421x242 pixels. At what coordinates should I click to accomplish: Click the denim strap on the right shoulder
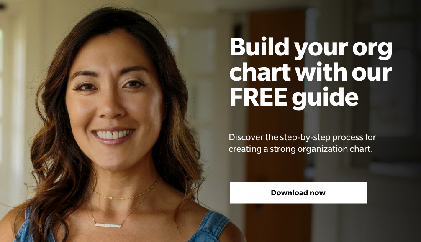point(210,226)
